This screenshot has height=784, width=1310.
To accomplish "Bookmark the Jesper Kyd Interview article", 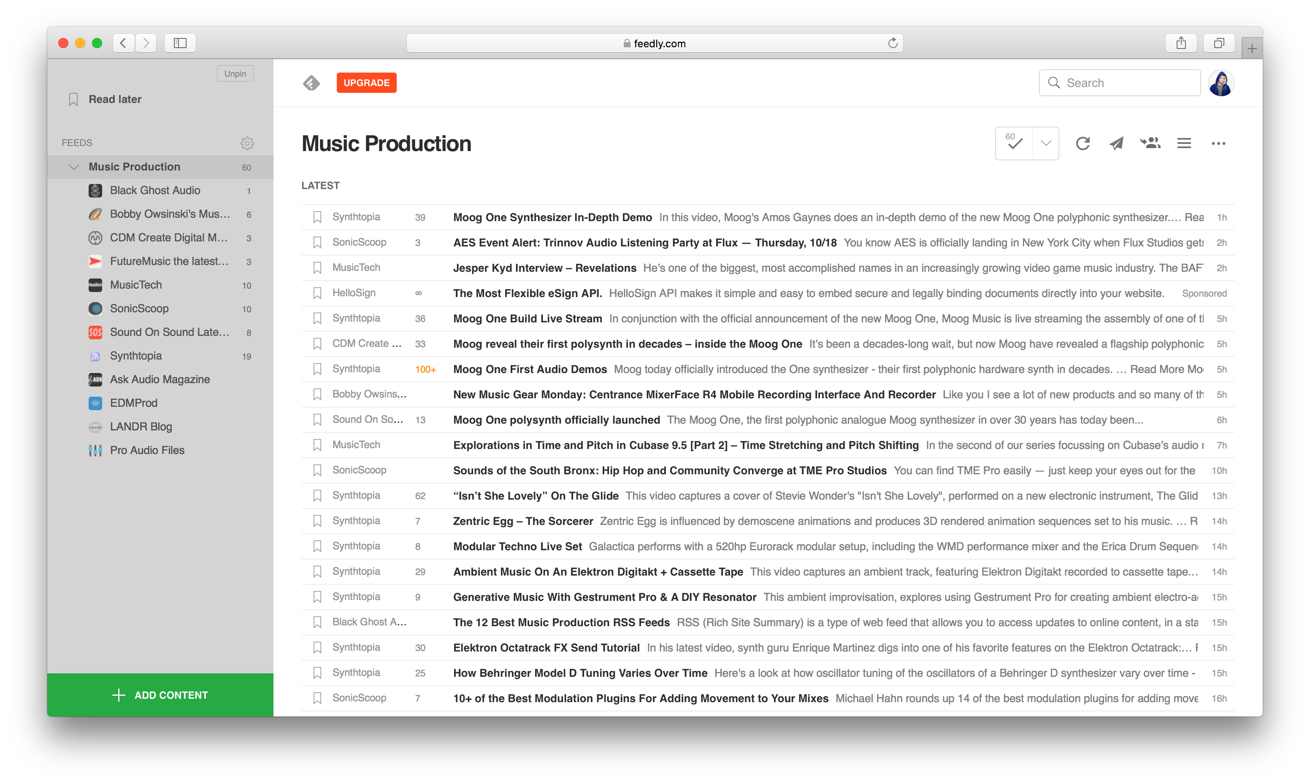I will [x=317, y=268].
